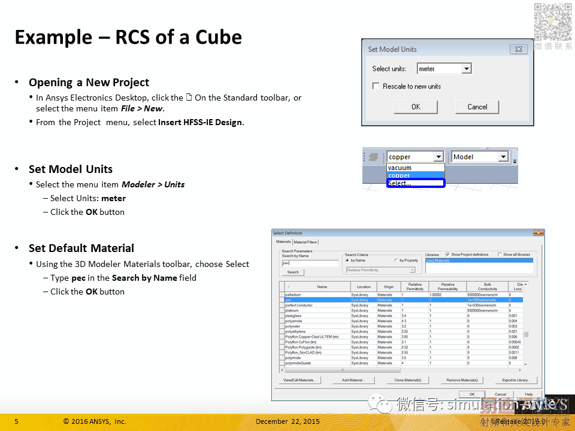This screenshot has width=575, height=431.
Task: Click the Search by Name input field
Action: click(310, 263)
